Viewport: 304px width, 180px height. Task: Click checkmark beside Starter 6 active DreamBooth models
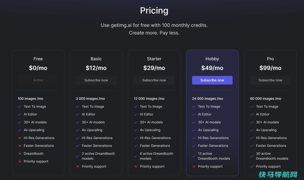(x=136, y=156)
